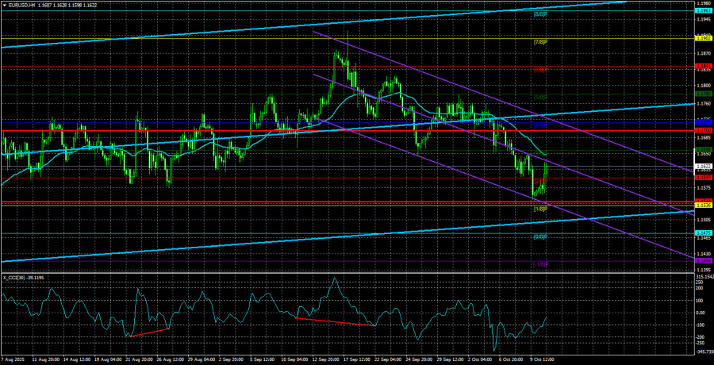Select the red CCI divergence line near 17 Sep
Image resolution: width=714 pixels, height=365 pixels.
[x=333, y=322]
